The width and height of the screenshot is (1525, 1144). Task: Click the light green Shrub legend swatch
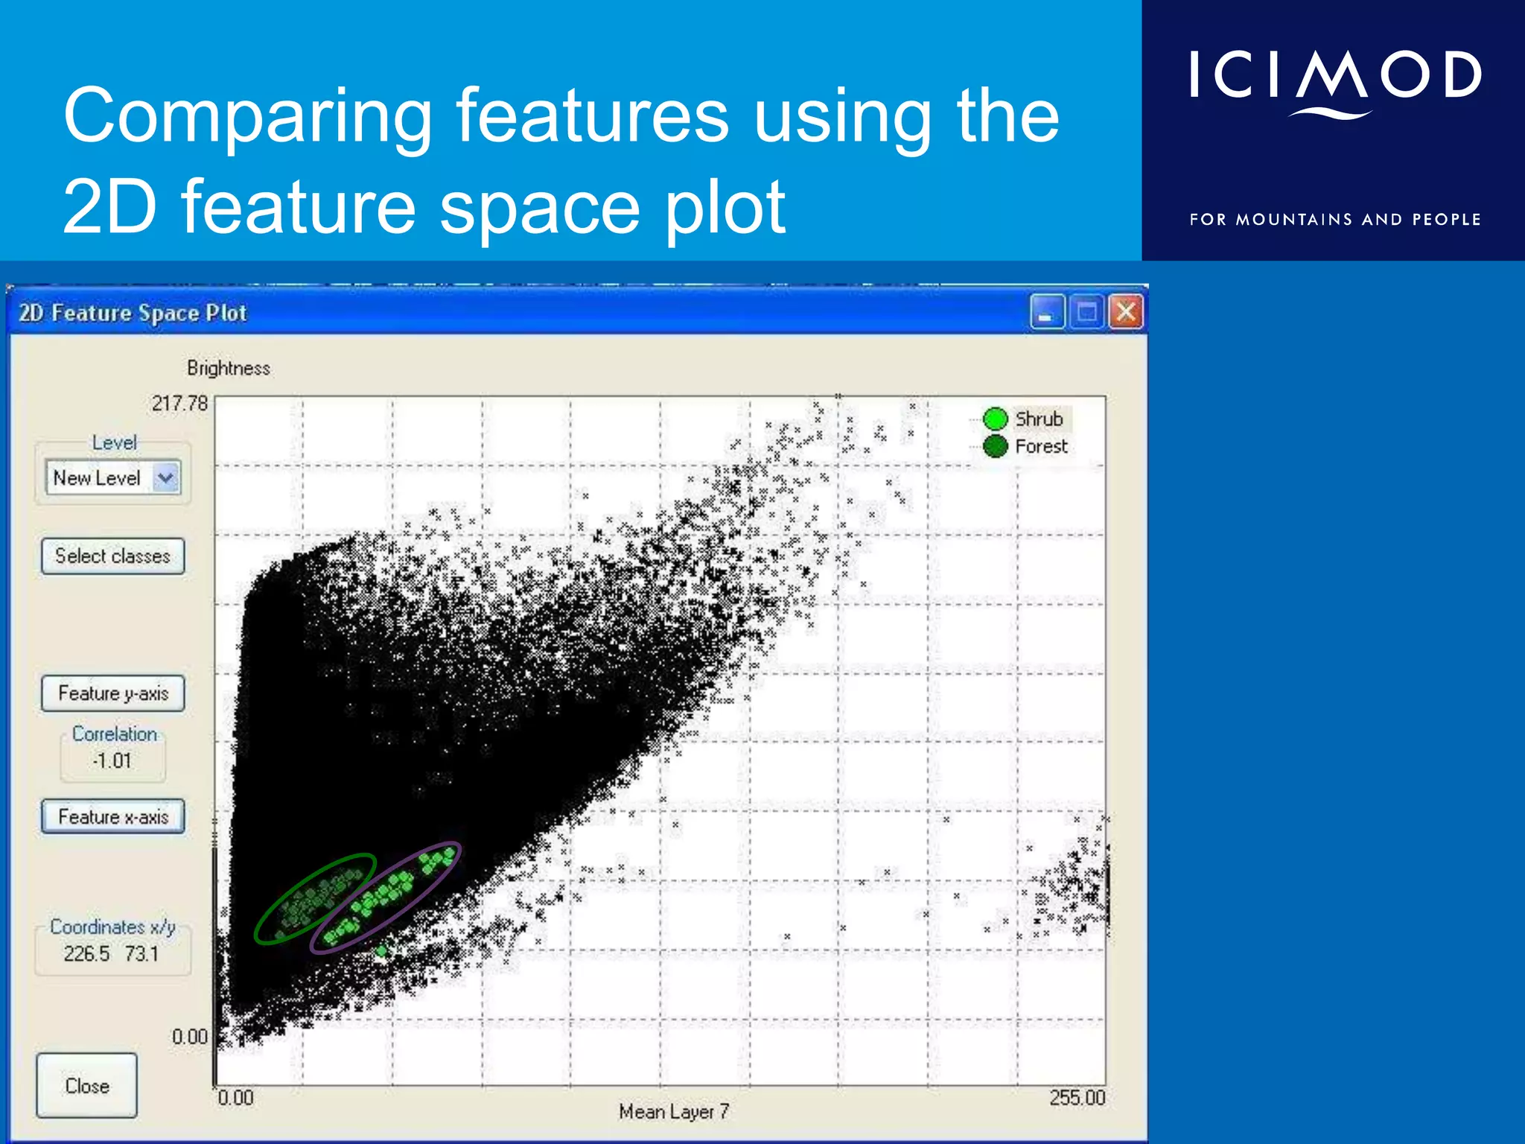click(x=996, y=419)
